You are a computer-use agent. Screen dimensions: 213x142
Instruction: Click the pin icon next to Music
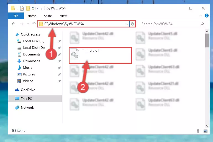point(59,68)
